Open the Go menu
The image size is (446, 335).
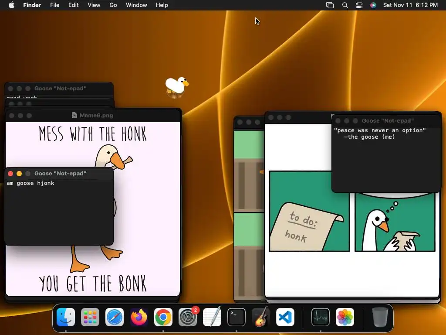[113, 5]
